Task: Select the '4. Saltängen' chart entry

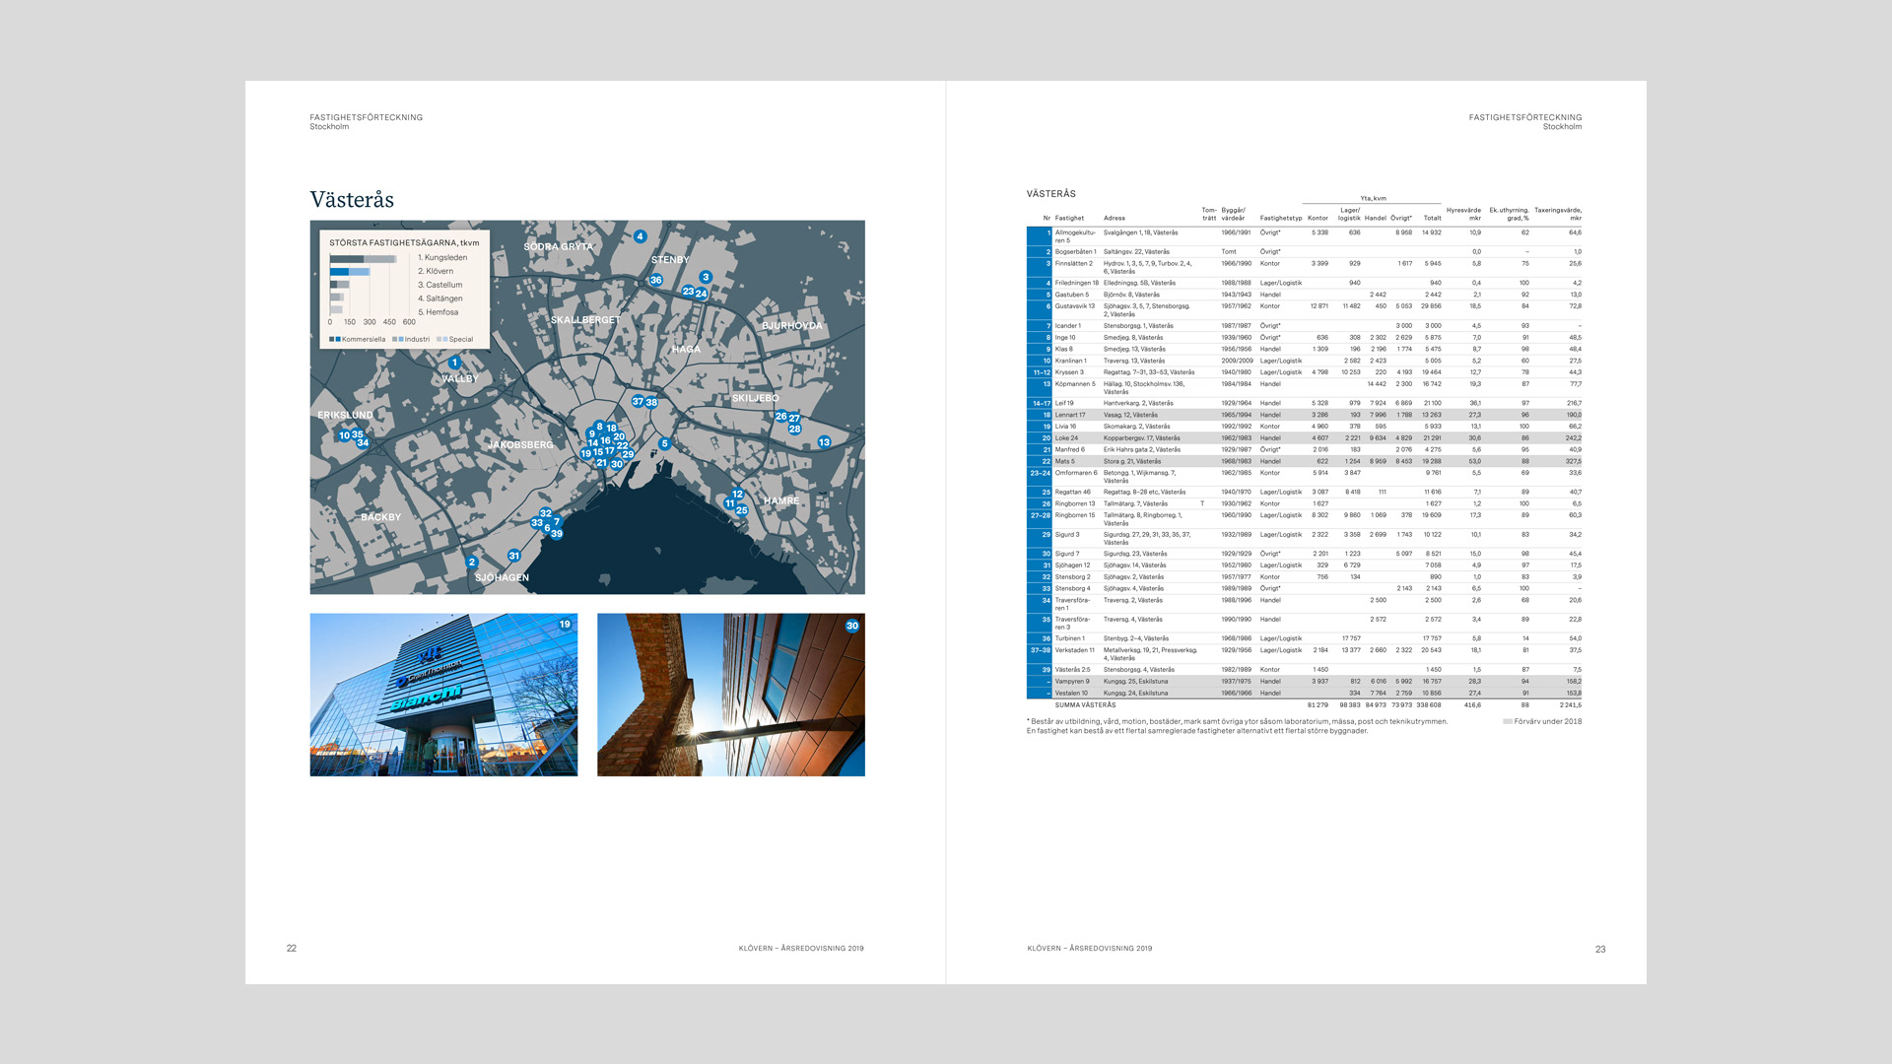Action: (x=440, y=299)
